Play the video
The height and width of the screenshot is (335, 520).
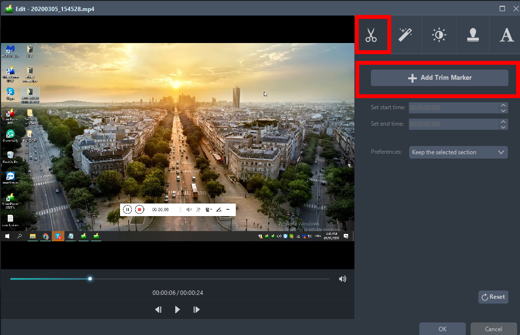[x=178, y=309]
